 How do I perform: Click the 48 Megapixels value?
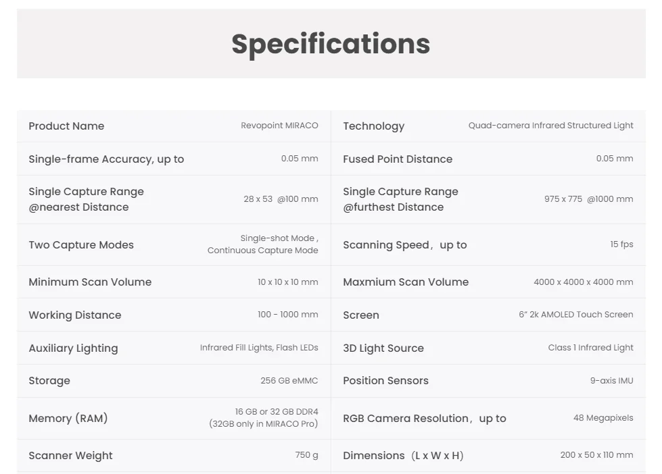603,418
